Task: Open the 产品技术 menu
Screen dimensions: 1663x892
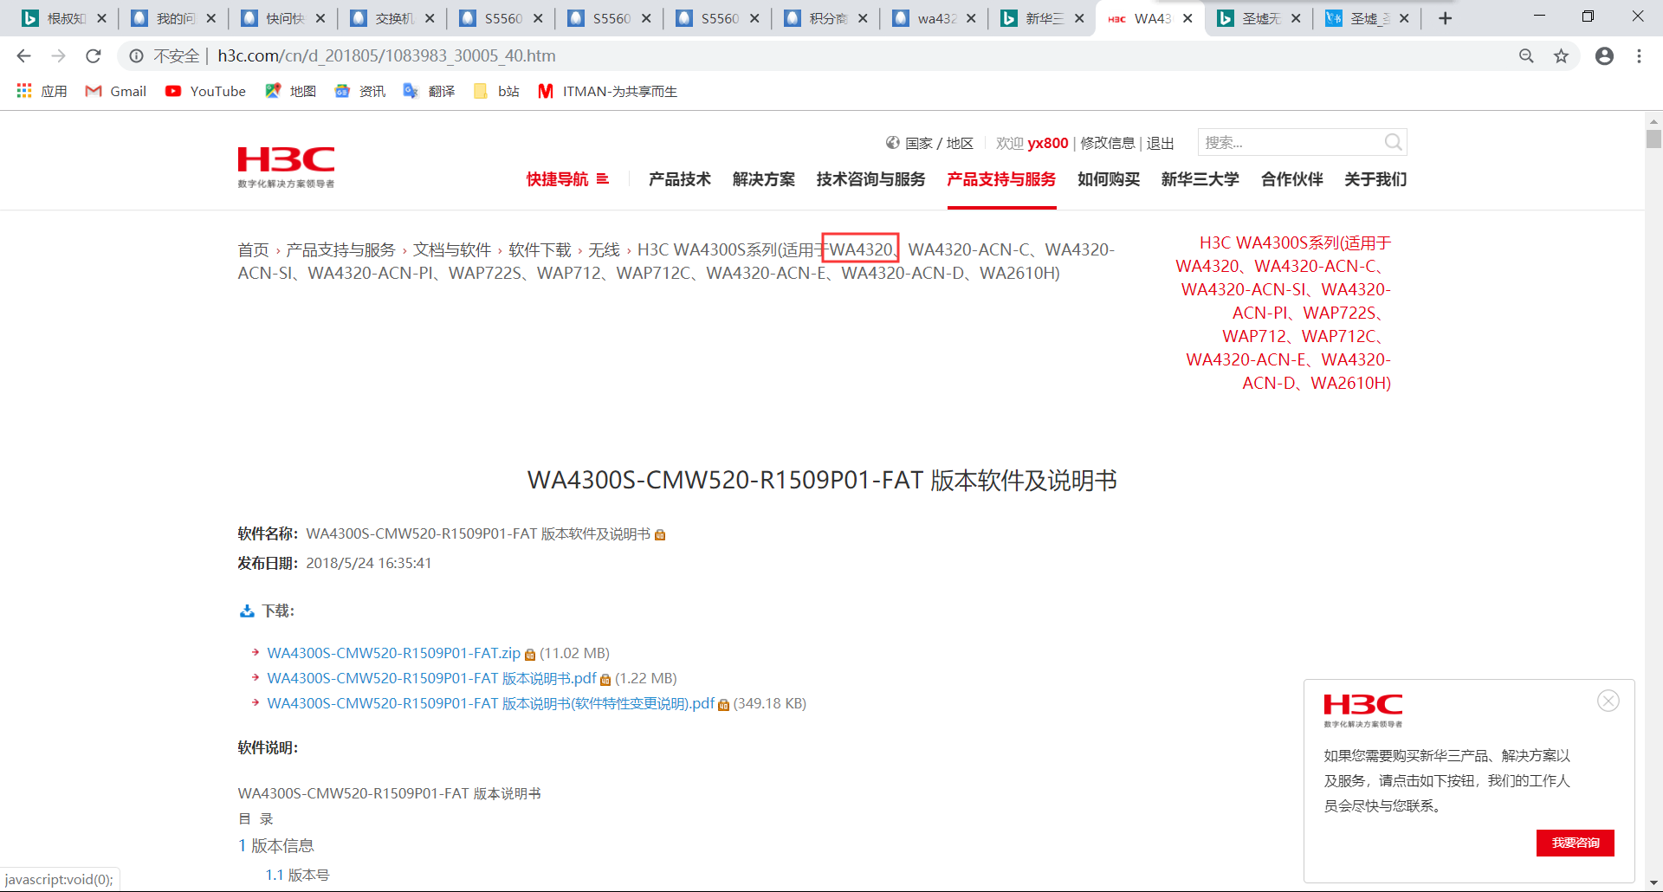Action: coord(680,179)
